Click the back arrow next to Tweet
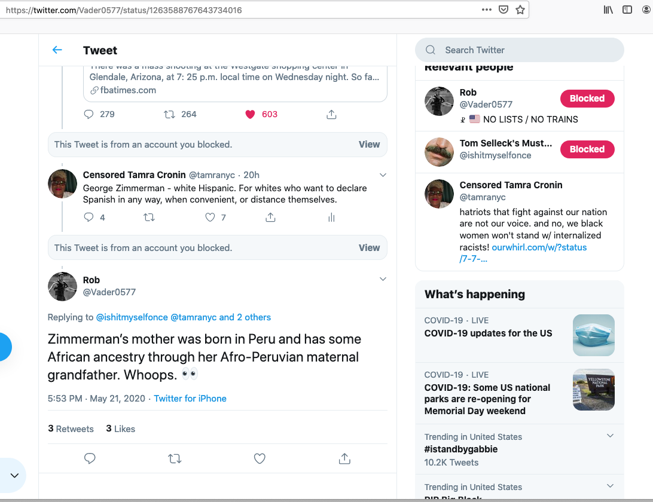The image size is (653, 502). 57,50
